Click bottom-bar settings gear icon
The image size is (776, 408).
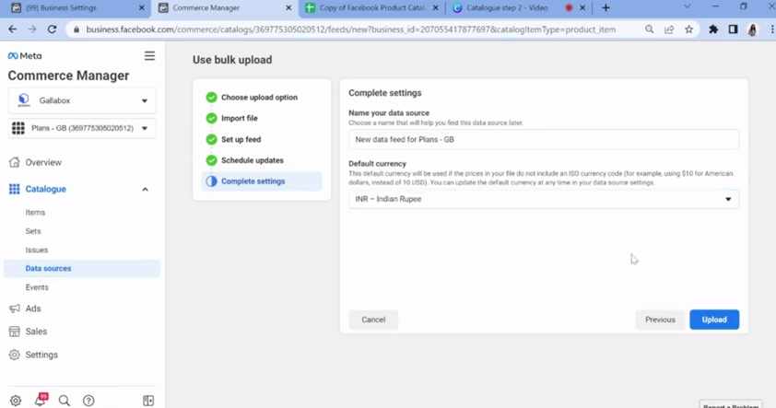[16, 401]
